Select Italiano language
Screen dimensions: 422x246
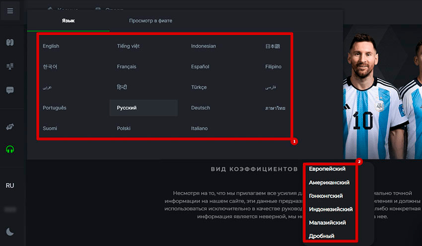[x=200, y=128]
